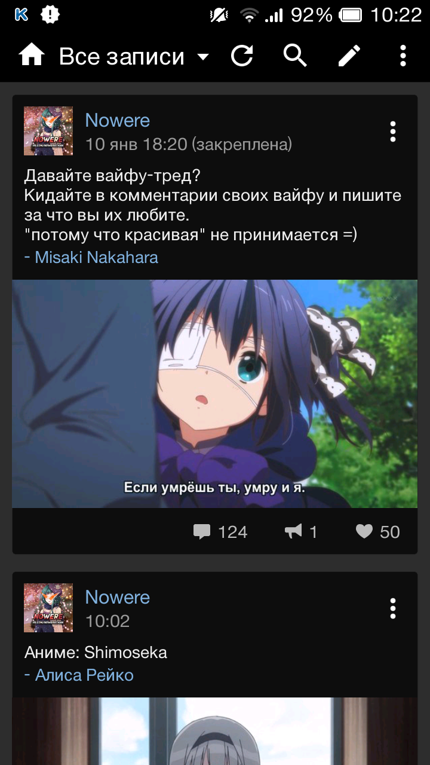Open the 124 comments on pinned post

pyautogui.click(x=220, y=532)
